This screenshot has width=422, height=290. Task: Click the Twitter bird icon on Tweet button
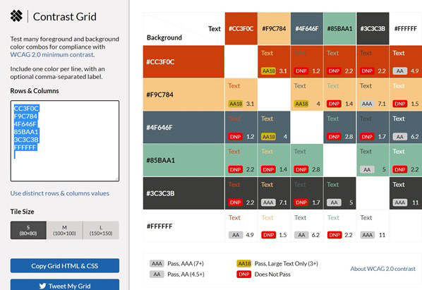(x=42, y=286)
